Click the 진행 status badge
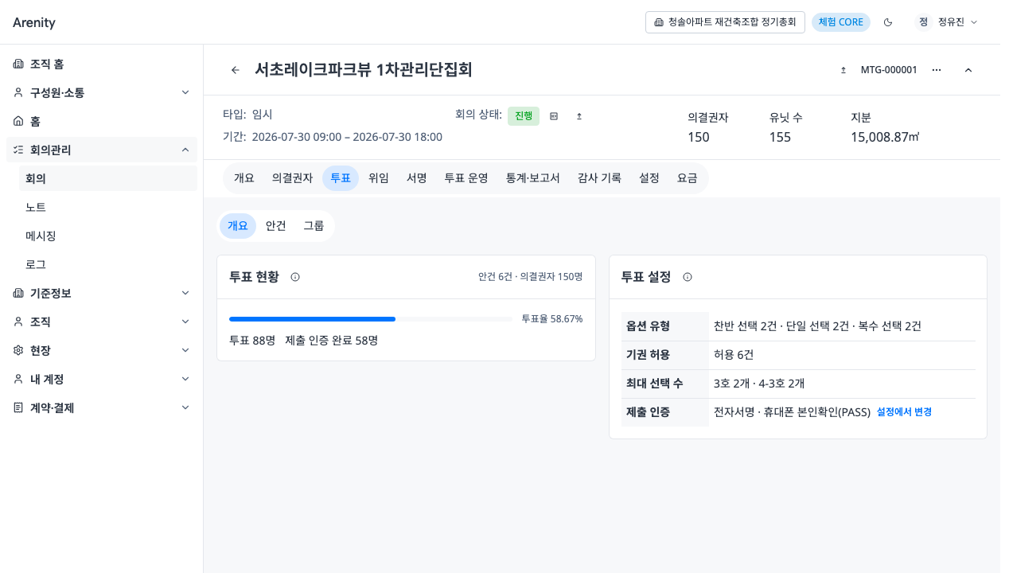This screenshot has height=573, width=1009. (524, 116)
